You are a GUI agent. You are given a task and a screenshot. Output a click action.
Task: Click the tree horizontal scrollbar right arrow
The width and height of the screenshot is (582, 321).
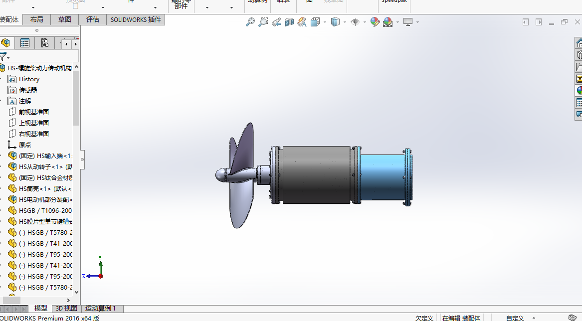[68, 300]
